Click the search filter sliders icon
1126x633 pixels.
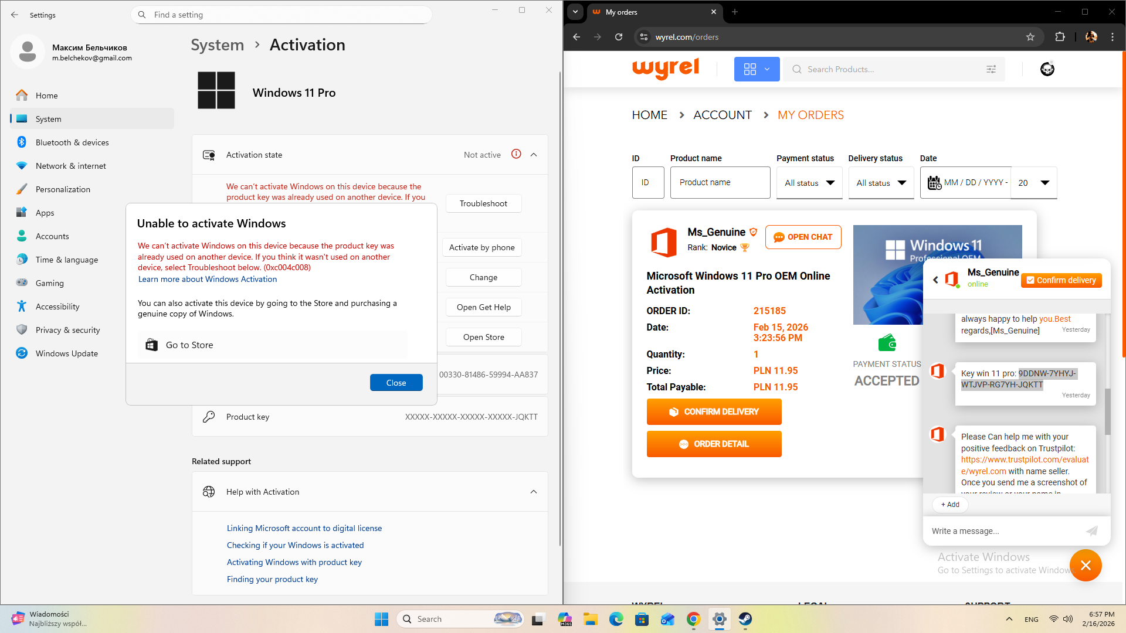coord(991,69)
